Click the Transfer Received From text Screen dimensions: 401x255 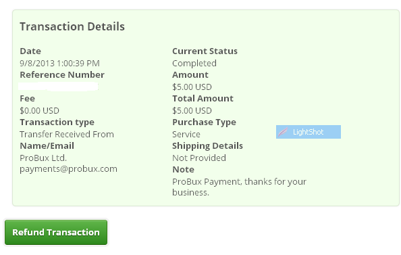(67, 135)
